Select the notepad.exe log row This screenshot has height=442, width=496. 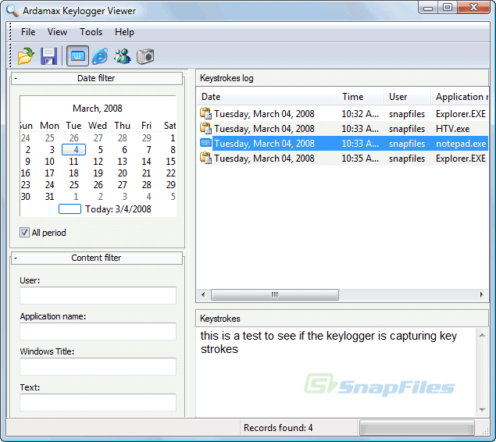tap(343, 143)
